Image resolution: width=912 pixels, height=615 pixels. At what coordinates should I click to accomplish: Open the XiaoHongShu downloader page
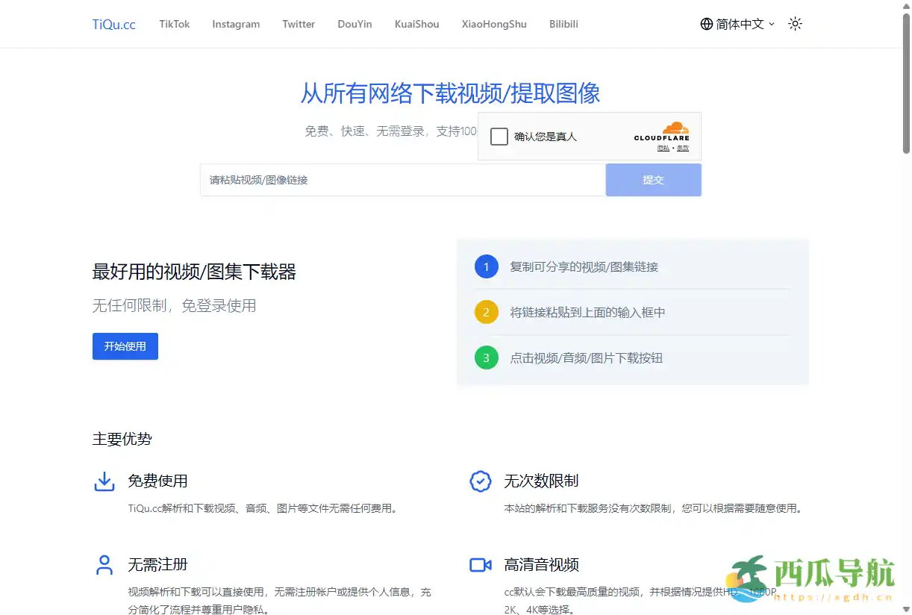493,23
